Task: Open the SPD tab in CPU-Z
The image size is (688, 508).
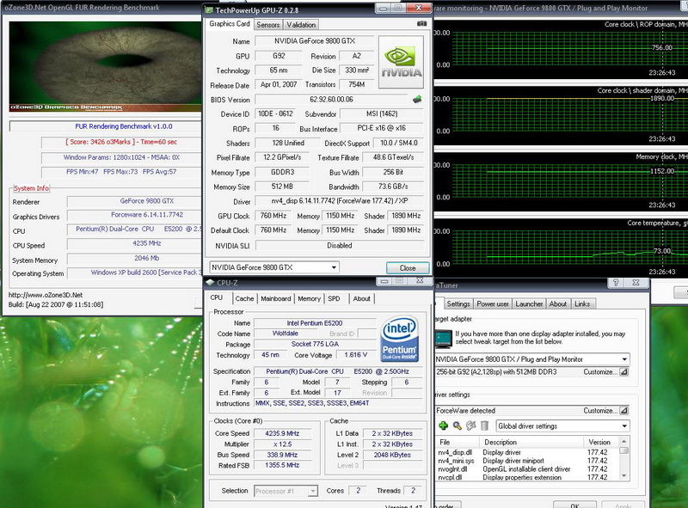Action: (334, 298)
